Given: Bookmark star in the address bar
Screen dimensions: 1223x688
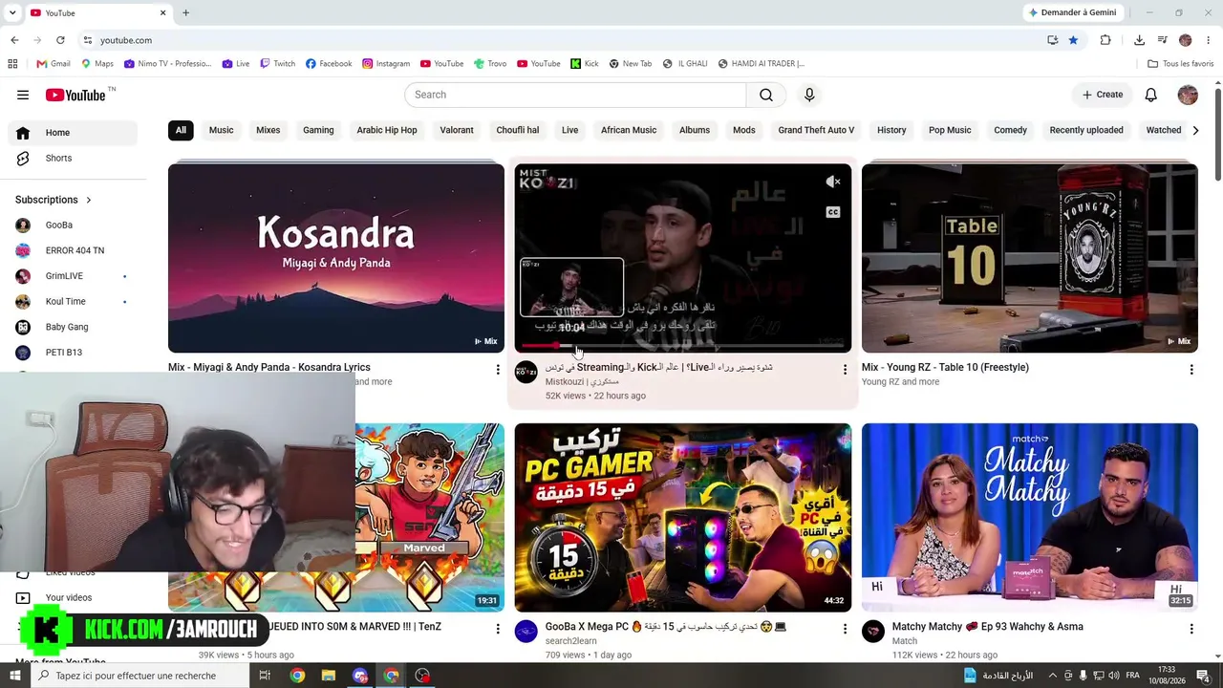Looking at the screenshot, I should (x=1073, y=40).
